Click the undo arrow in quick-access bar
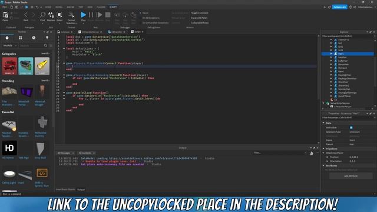 pos(37,7)
